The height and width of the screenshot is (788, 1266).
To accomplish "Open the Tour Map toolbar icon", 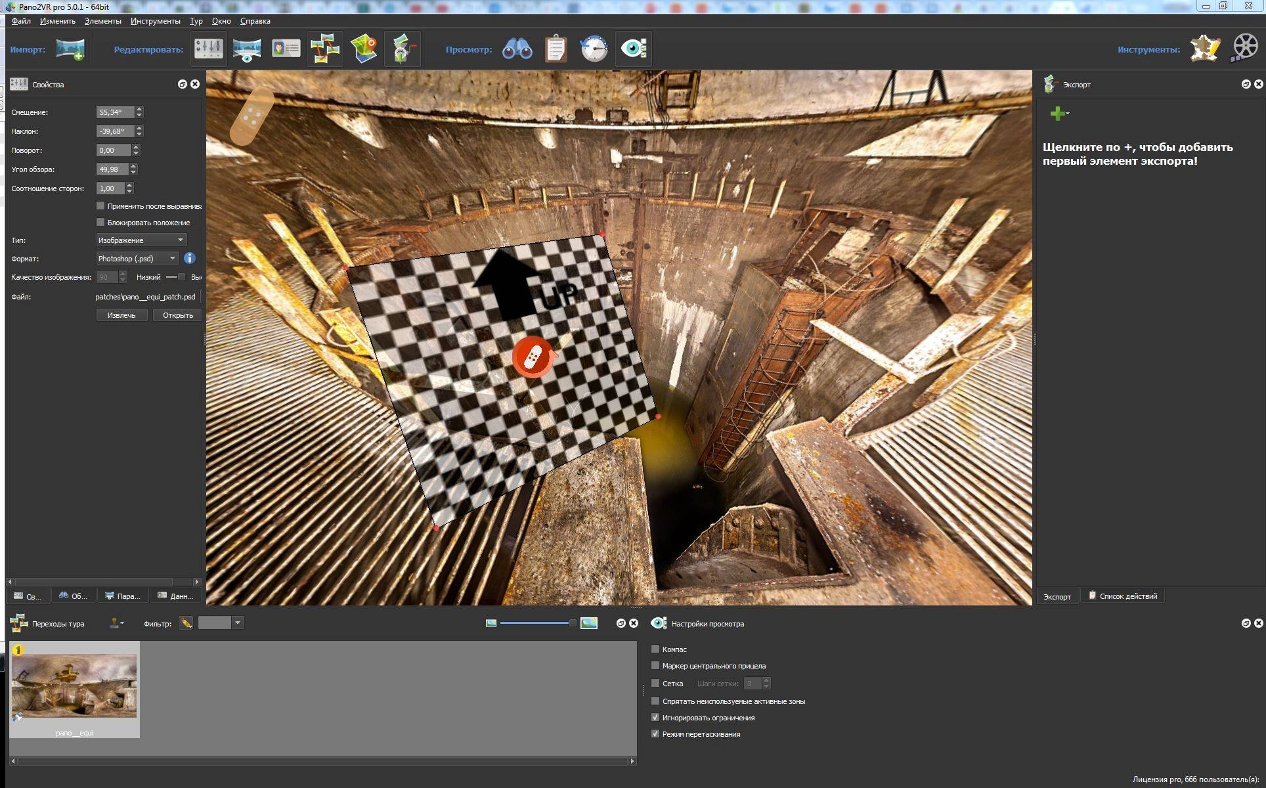I will (x=364, y=49).
